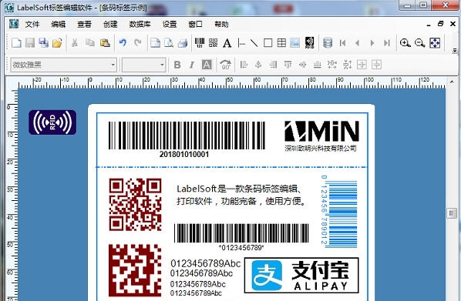Viewport: 461px width, 301px height.
Task: Minimize the inner document window
Action: 429,25
